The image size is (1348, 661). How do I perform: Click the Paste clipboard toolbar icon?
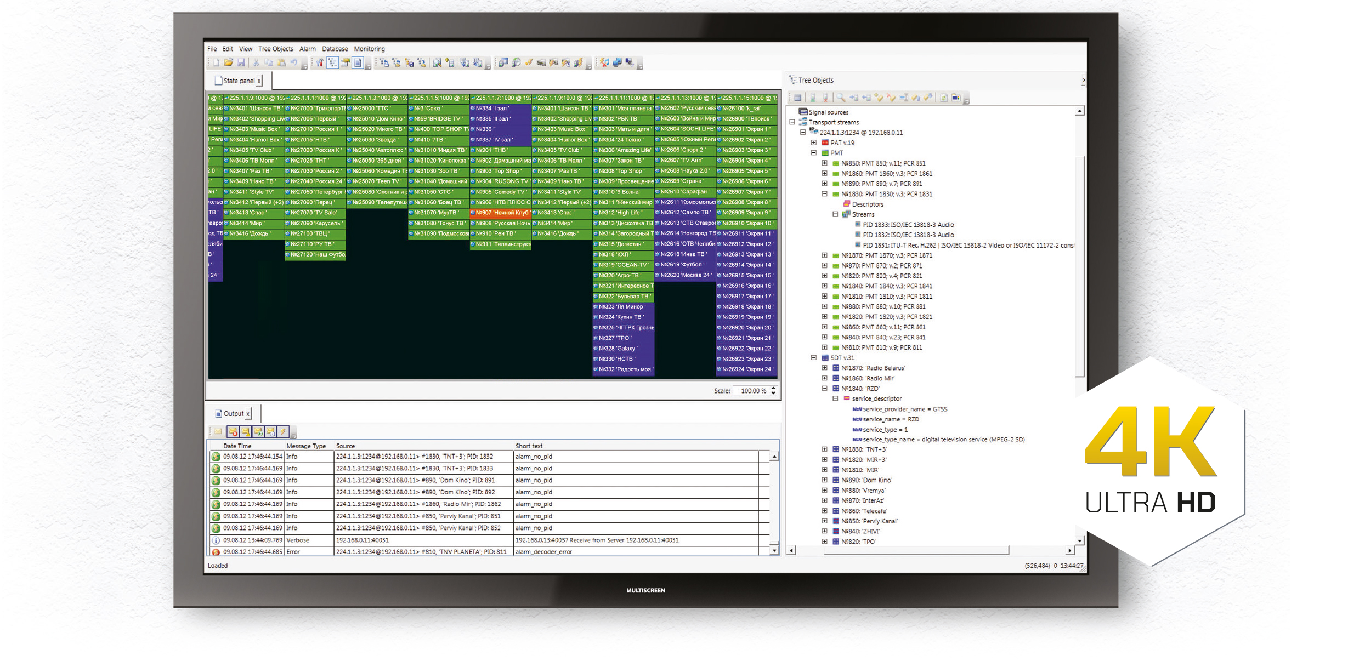click(281, 63)
